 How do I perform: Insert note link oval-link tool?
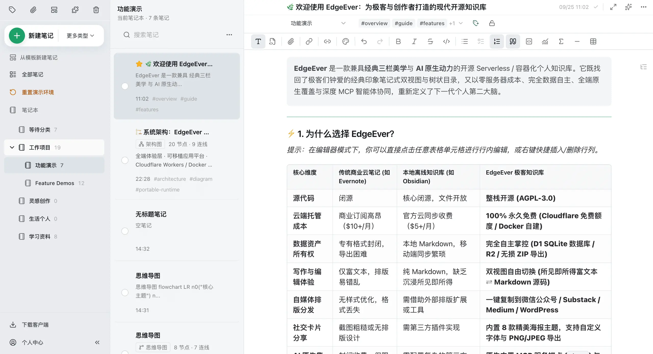[x=327, y=42]
